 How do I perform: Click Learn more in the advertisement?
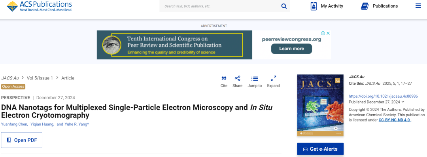tap(291, 49)
